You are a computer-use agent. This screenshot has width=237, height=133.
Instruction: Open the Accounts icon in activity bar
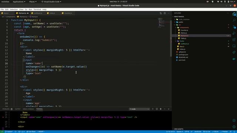[x=234, y=120]
